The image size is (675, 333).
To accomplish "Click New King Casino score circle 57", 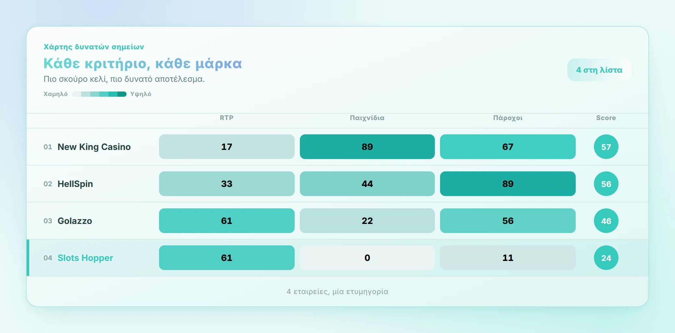I will (606, 147).
